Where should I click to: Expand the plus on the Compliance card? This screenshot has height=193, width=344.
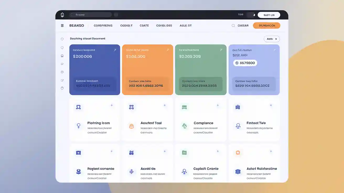[218, 105]
